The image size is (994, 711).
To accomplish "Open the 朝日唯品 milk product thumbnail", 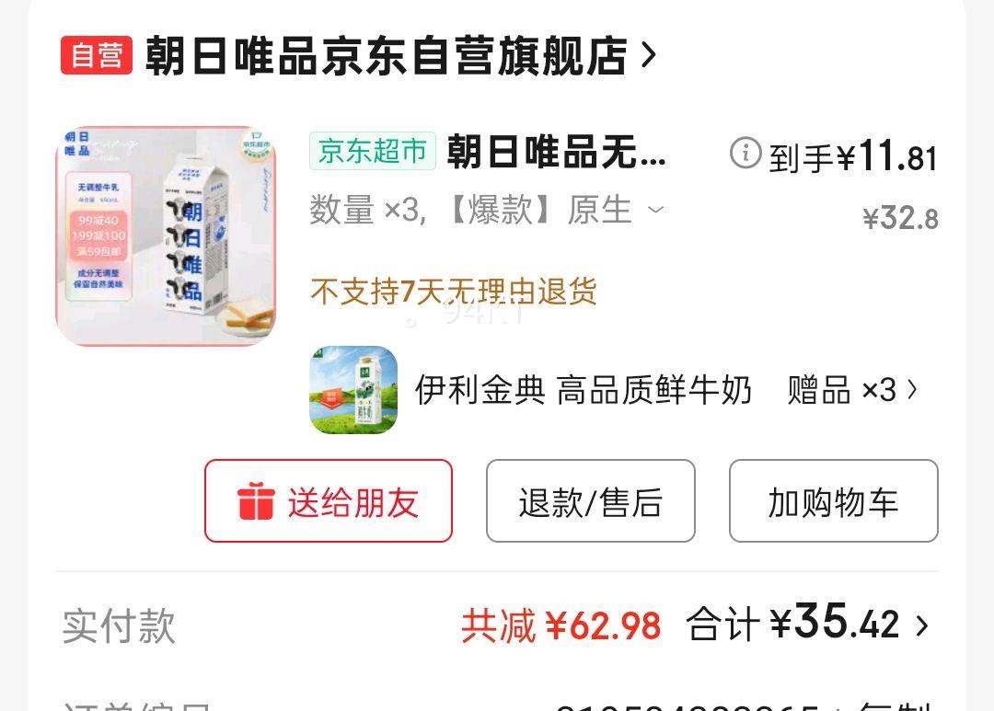I will [x=166, y=235].
